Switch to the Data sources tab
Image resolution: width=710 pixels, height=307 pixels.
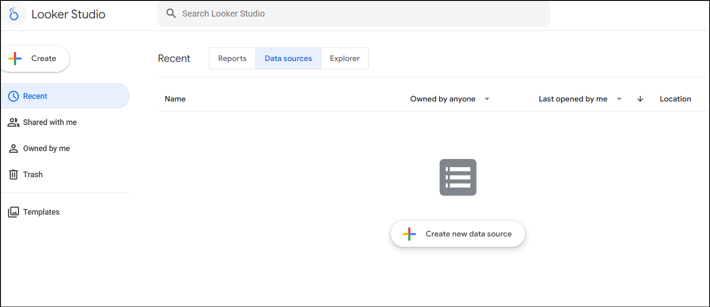point(288,58)
